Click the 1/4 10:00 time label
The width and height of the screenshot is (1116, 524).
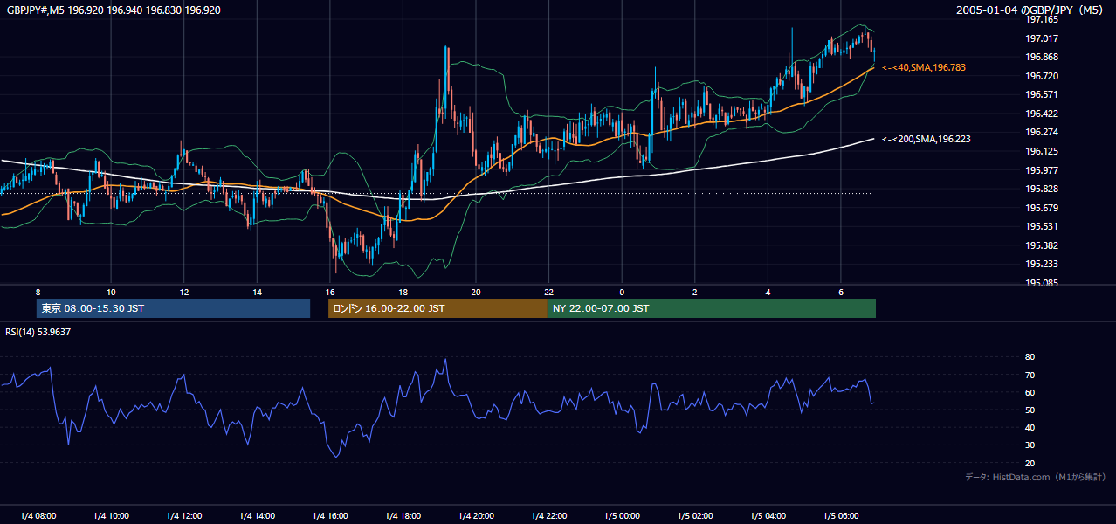coord(111,515)
